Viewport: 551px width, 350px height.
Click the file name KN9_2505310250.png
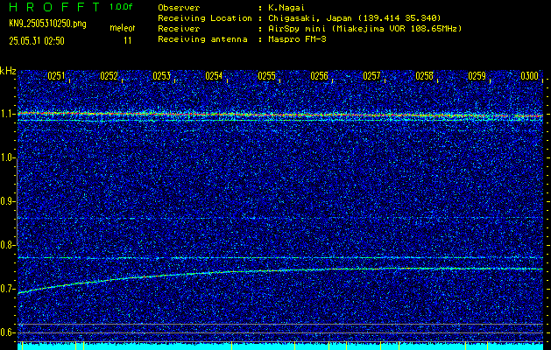pyautogui.click(x=47, y=24)
